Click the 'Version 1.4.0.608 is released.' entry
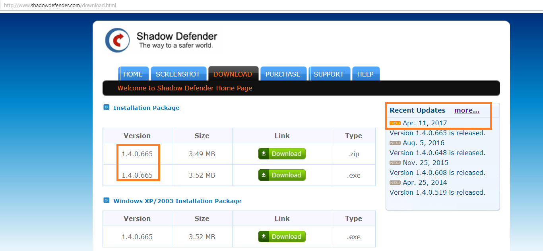Screen dimensions: 543x251 coord(437,173)
